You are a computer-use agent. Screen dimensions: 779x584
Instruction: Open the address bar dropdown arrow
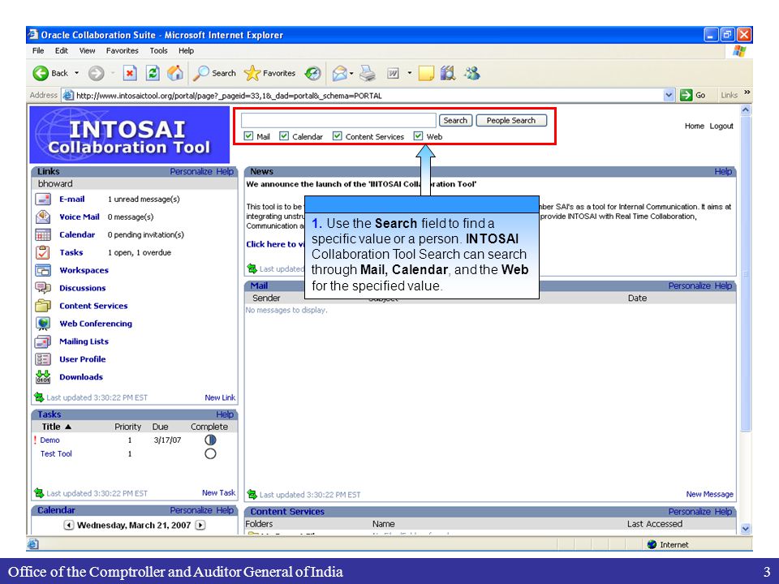[x=669, y=95]
